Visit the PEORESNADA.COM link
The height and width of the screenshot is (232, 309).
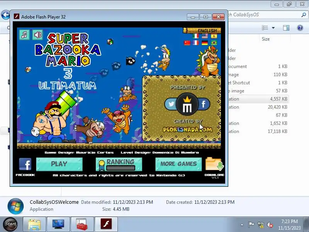(187, 130)
